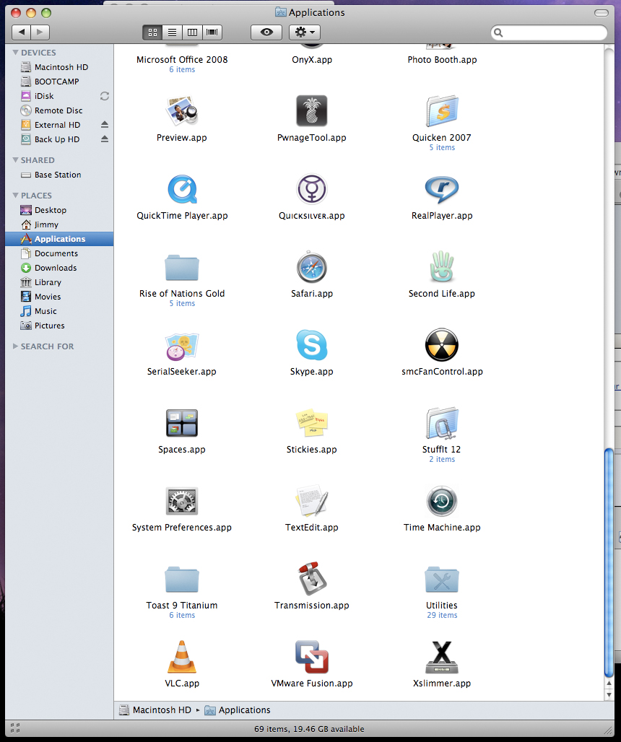Click the scroll down arrow
621x742 pixels.
(609, 694)
